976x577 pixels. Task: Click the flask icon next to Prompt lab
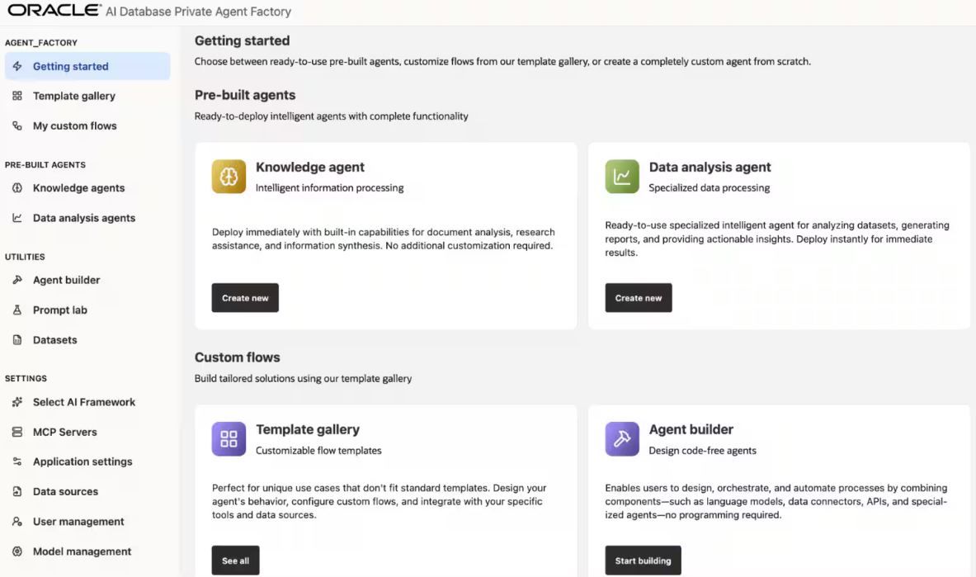click(x=17, y=310)
